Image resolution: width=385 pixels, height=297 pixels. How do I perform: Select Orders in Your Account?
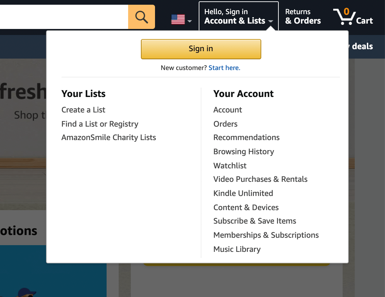click(225, 124)
